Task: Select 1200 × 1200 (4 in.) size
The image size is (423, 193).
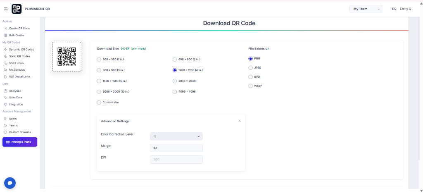Action: coord(175,70)
